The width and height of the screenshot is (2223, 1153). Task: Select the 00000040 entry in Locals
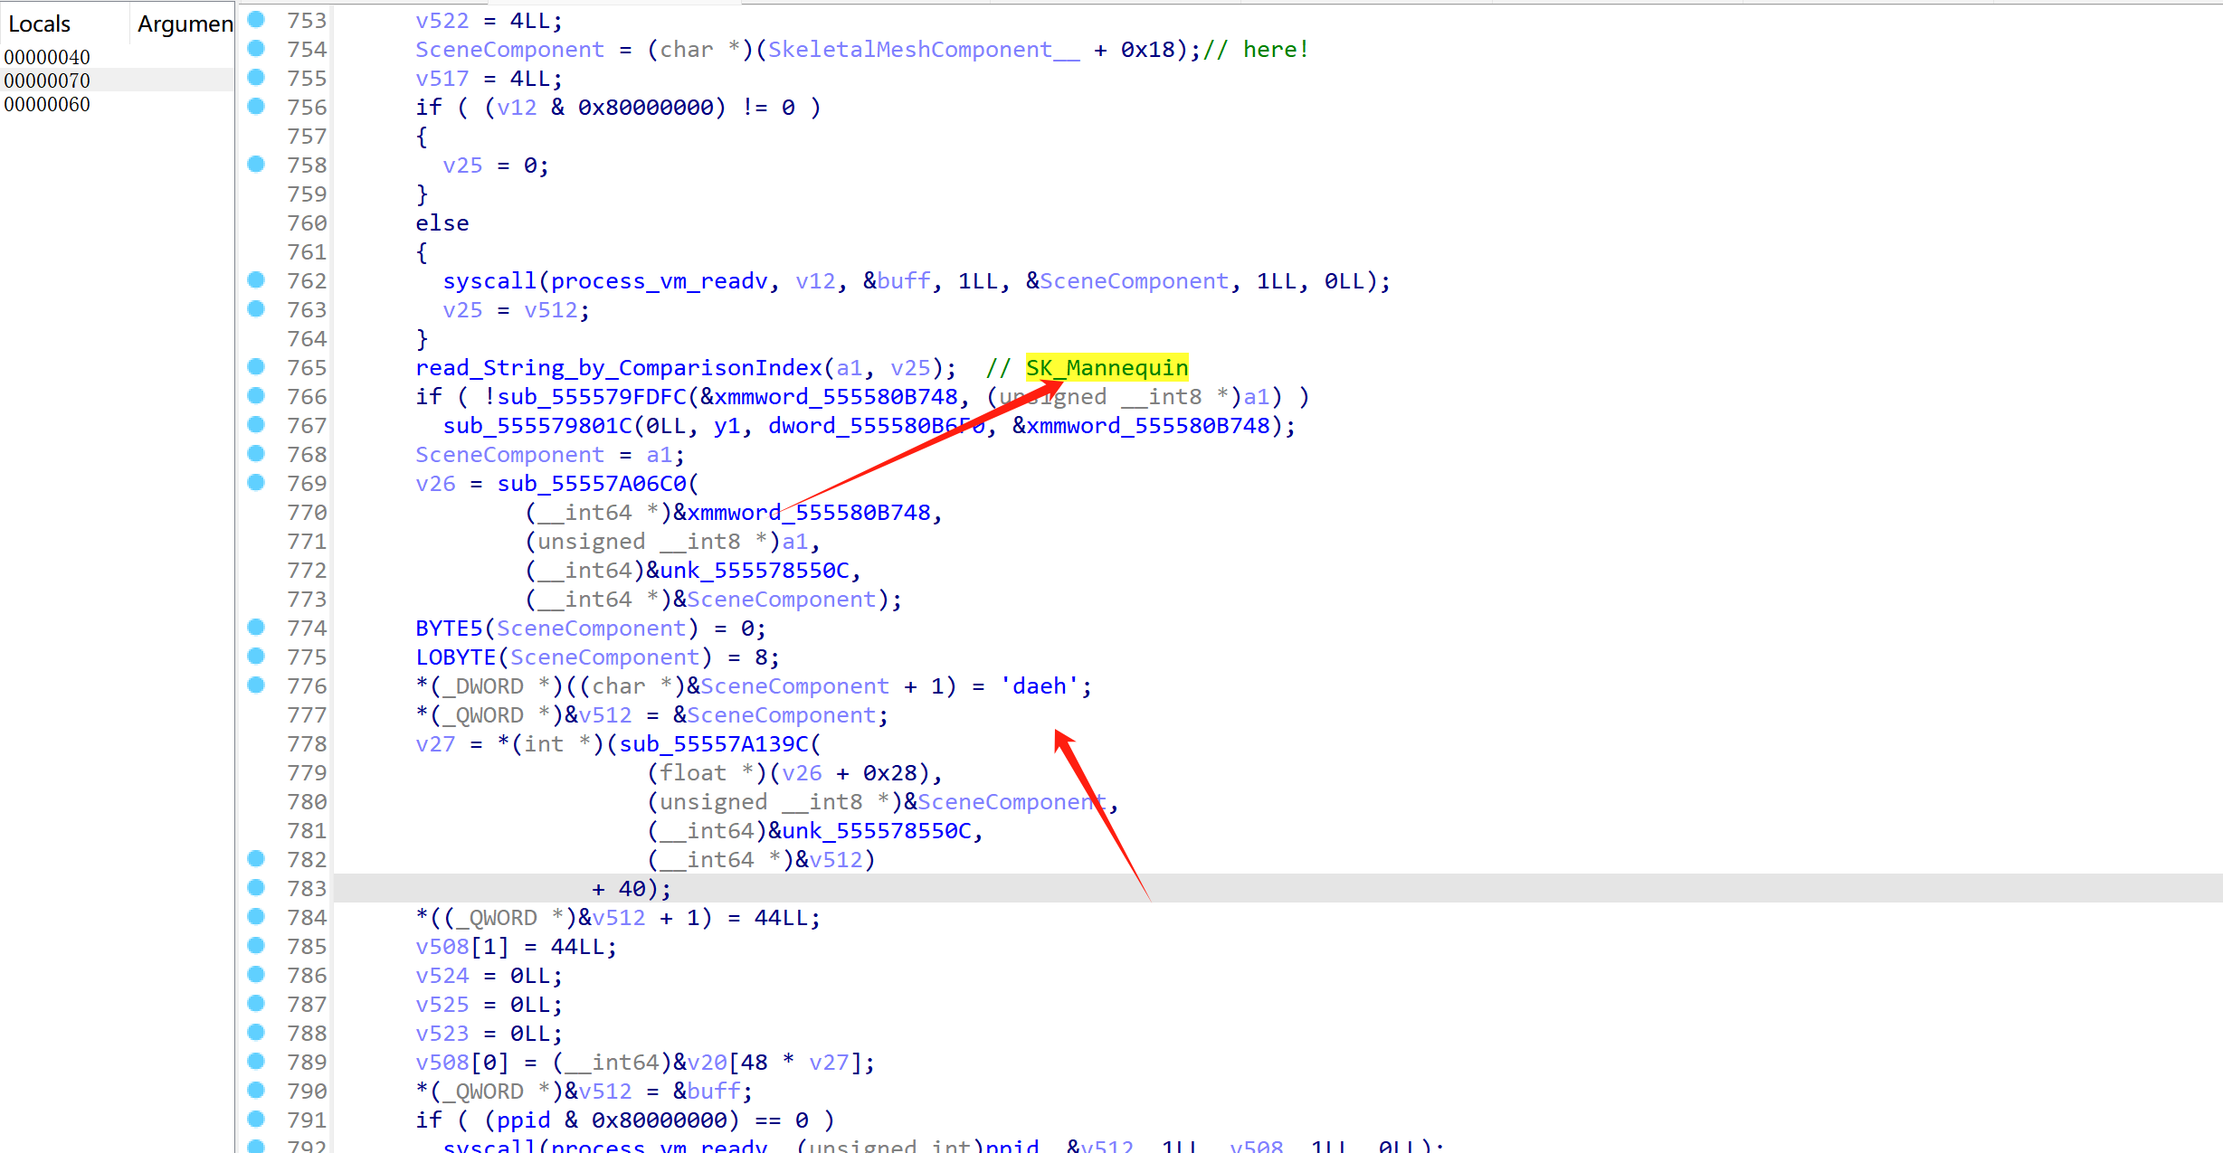tap(47, 57)
